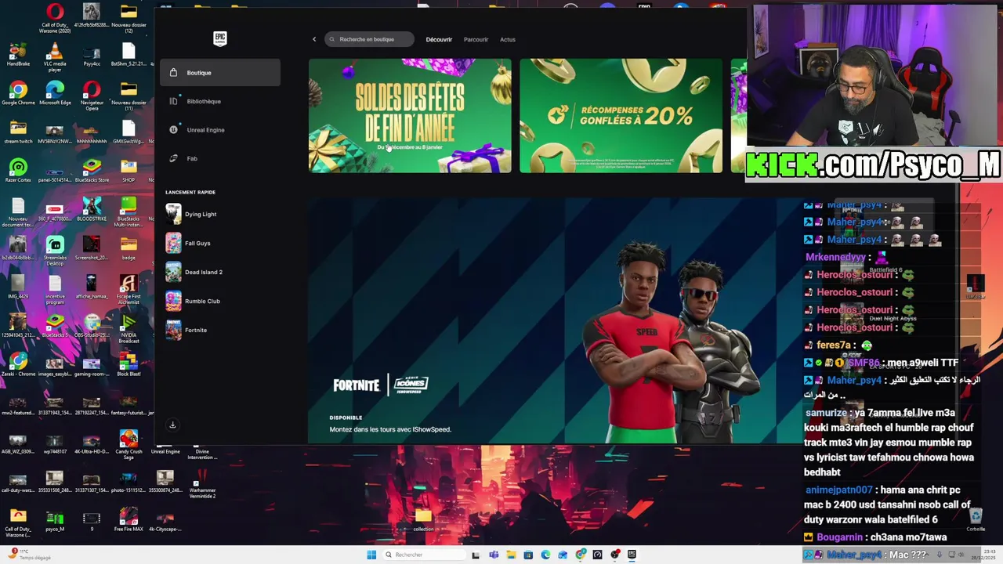Launch Dead Island 2 from quick launch

click(220, 272)
